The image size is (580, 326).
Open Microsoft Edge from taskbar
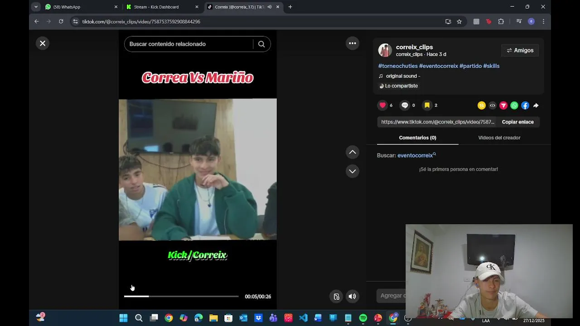coord(198,318)
